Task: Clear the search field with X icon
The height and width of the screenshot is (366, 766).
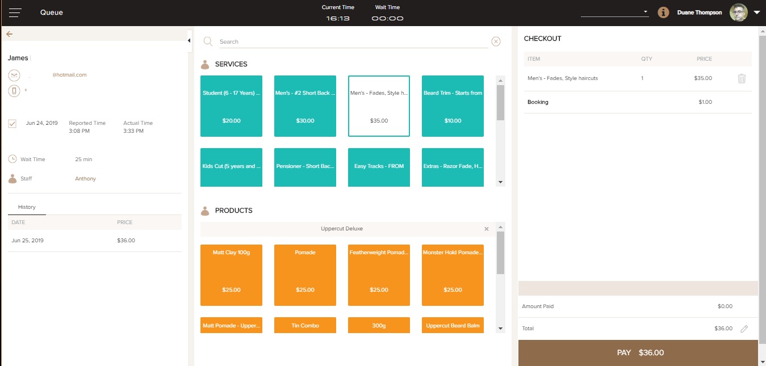Action: coord(496,41)
